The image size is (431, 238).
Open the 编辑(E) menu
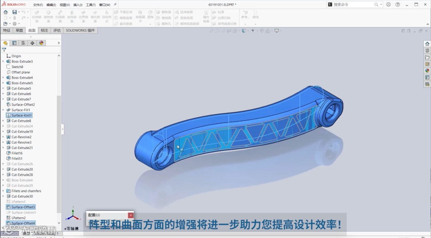[x=51, y=5]
